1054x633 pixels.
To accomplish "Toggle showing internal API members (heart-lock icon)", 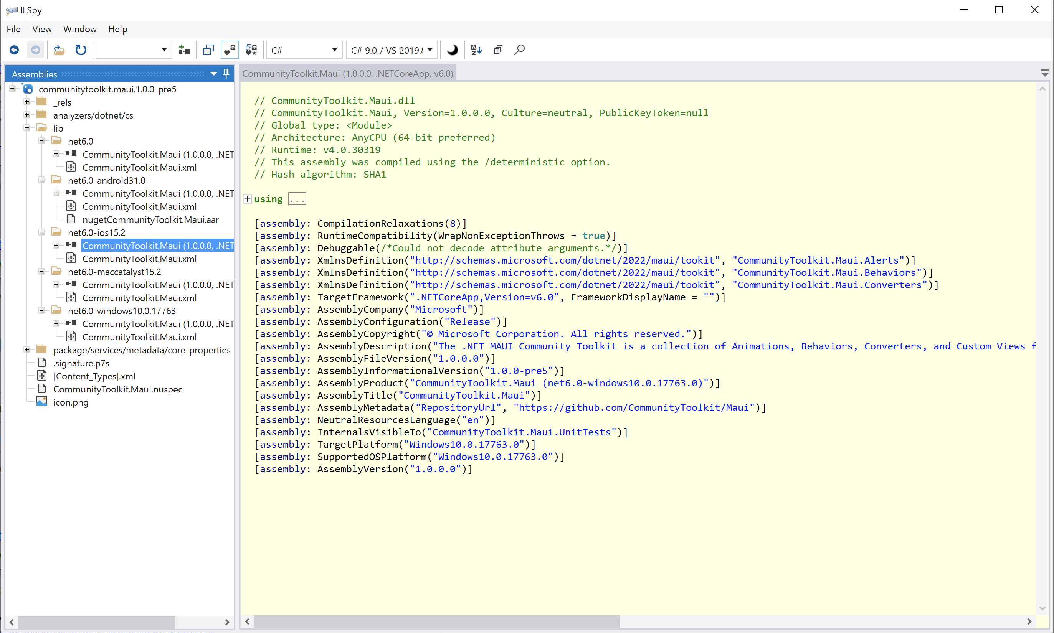I will pos(230,49).
